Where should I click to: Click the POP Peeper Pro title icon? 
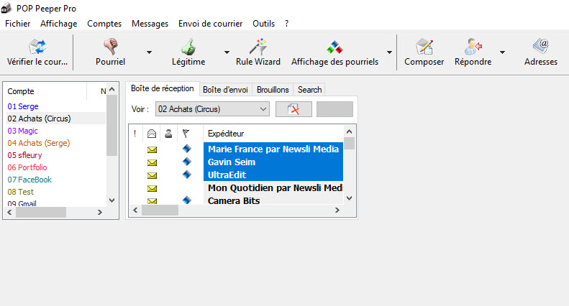pos(6,8)
